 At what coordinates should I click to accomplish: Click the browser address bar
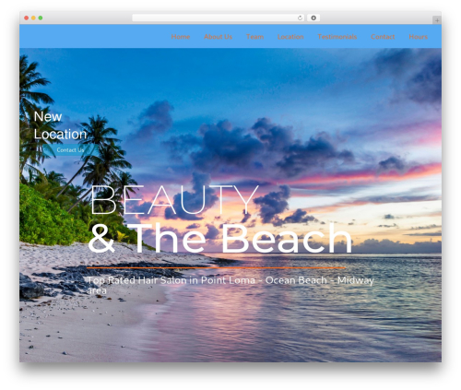coord(219,18)
